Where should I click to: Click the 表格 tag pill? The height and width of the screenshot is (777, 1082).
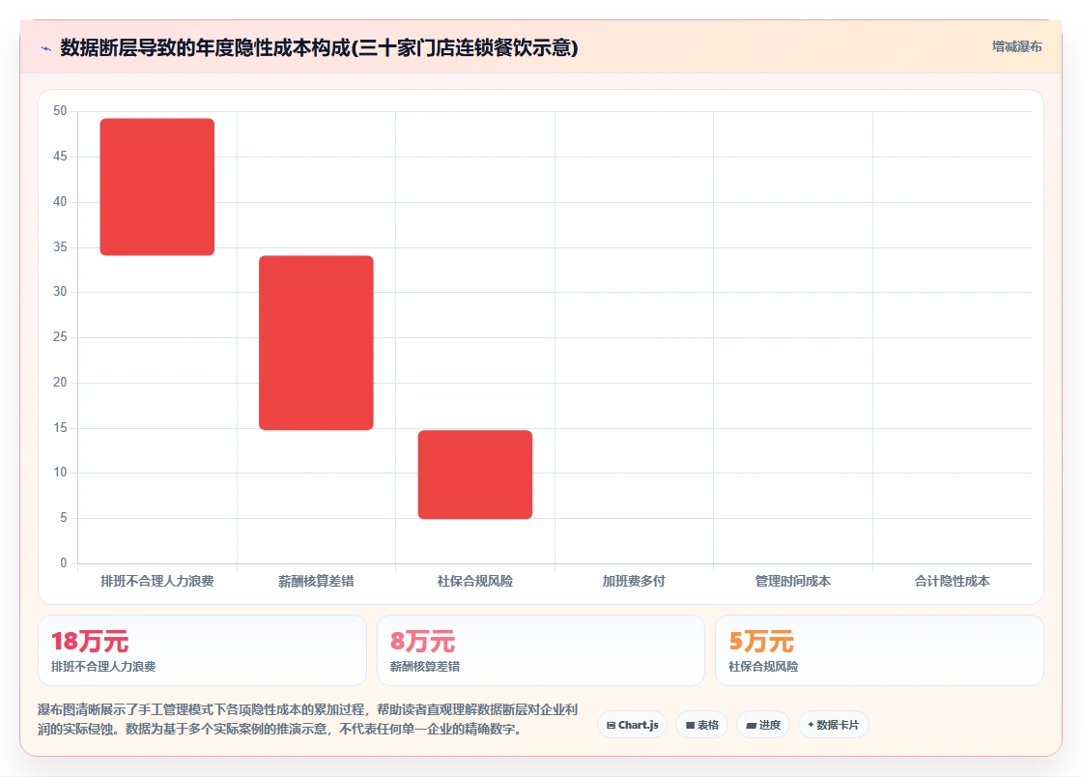click(701, 725)
